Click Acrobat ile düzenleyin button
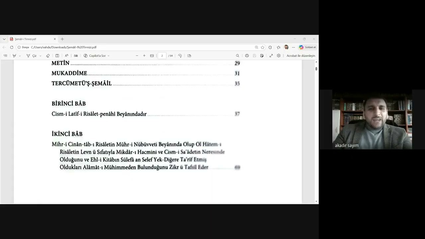425x239 pixels. [x=301, y=56]
